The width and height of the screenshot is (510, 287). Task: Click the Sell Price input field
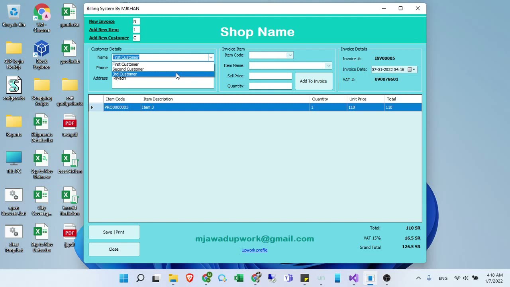click(x=271, y=76)
